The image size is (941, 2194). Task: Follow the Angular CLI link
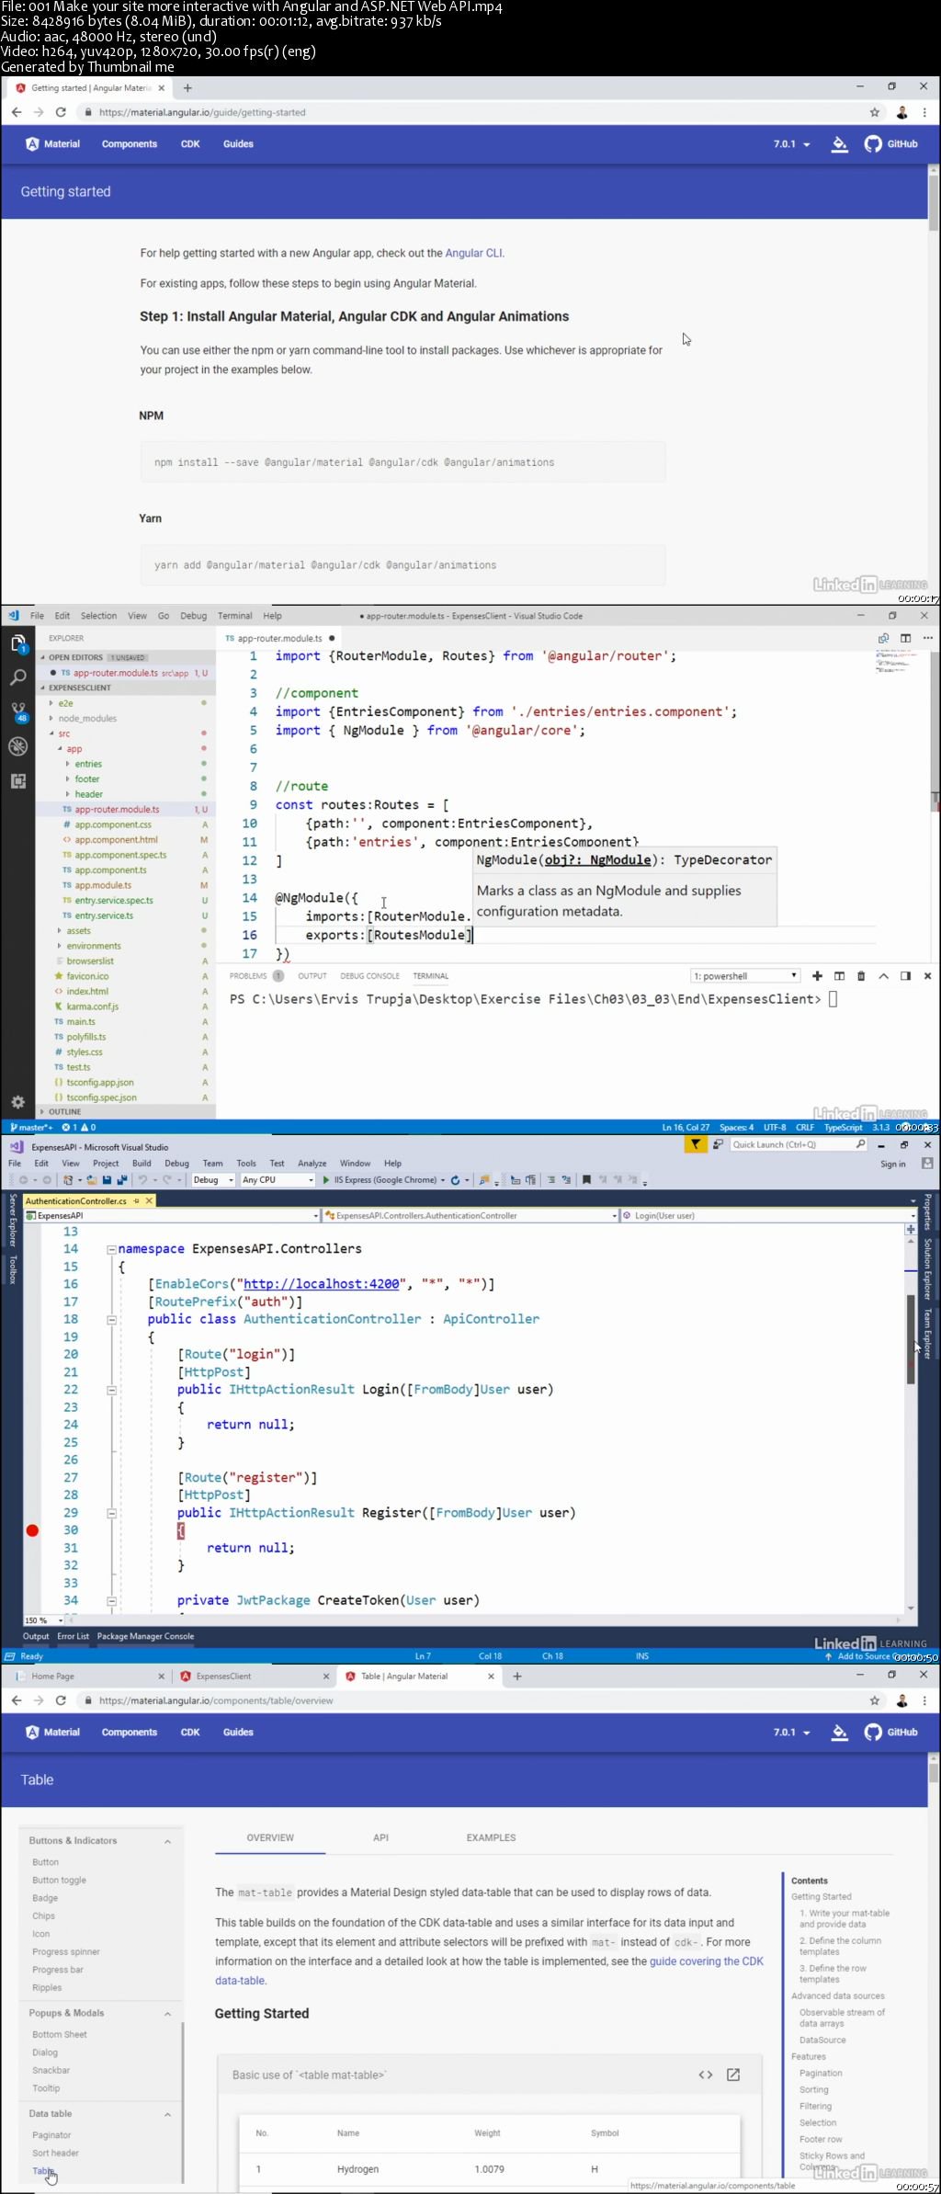473,254
